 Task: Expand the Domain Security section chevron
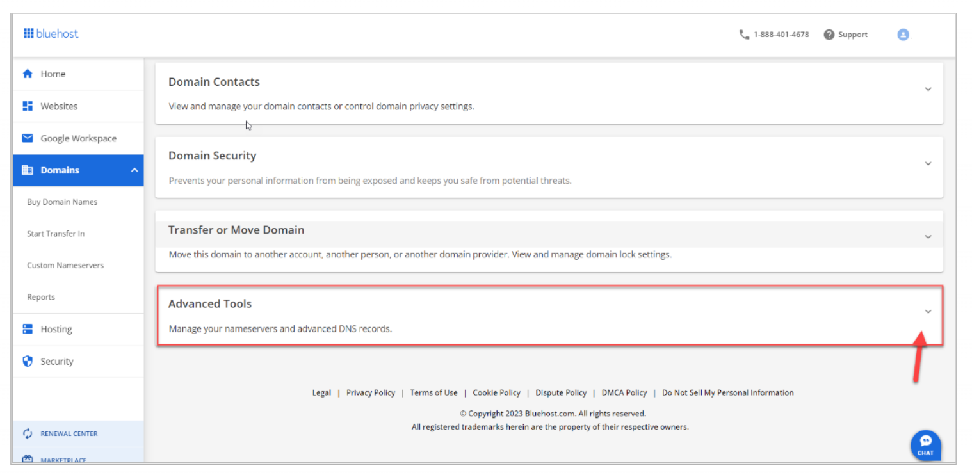928,163
